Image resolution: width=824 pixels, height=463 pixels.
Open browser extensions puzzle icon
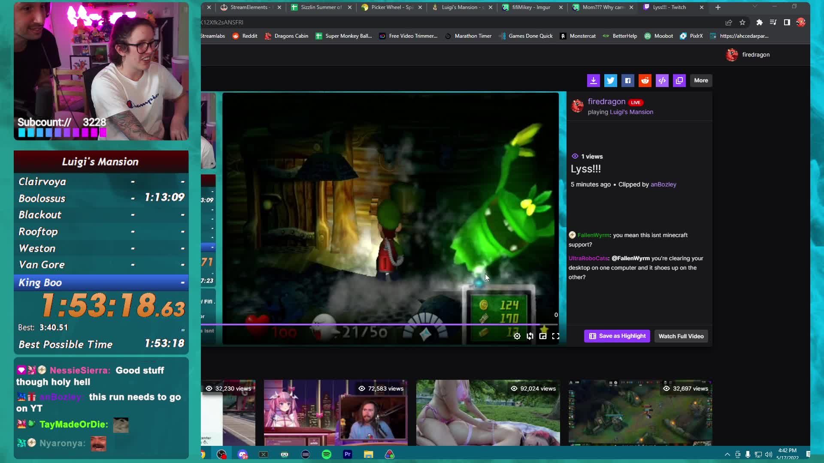pyautogui.click(x=759, y=22)
